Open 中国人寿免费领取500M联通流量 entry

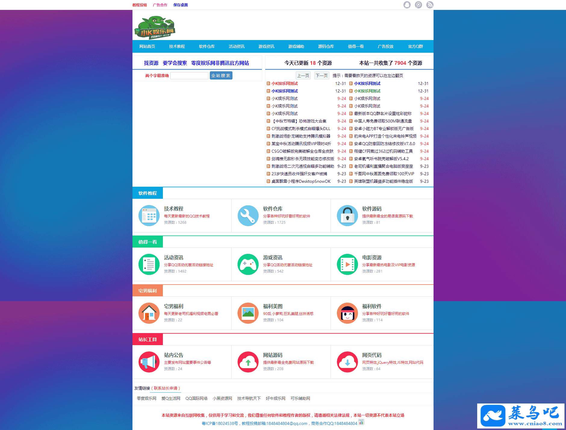(x=383, y=121)
